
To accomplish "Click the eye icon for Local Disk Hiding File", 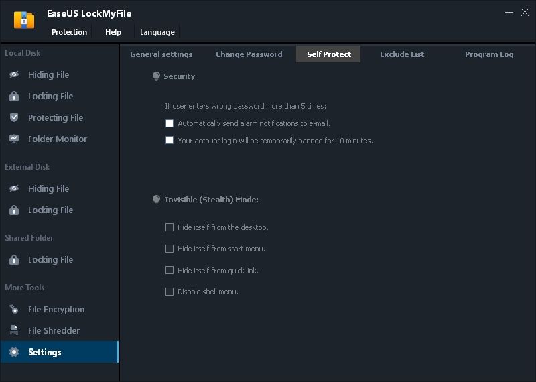I will (x=14, y=74).
